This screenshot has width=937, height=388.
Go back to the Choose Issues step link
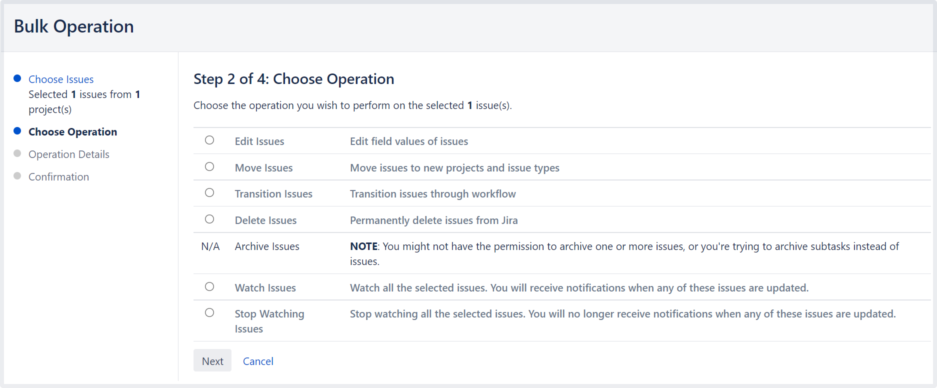[x=61, y=79]
